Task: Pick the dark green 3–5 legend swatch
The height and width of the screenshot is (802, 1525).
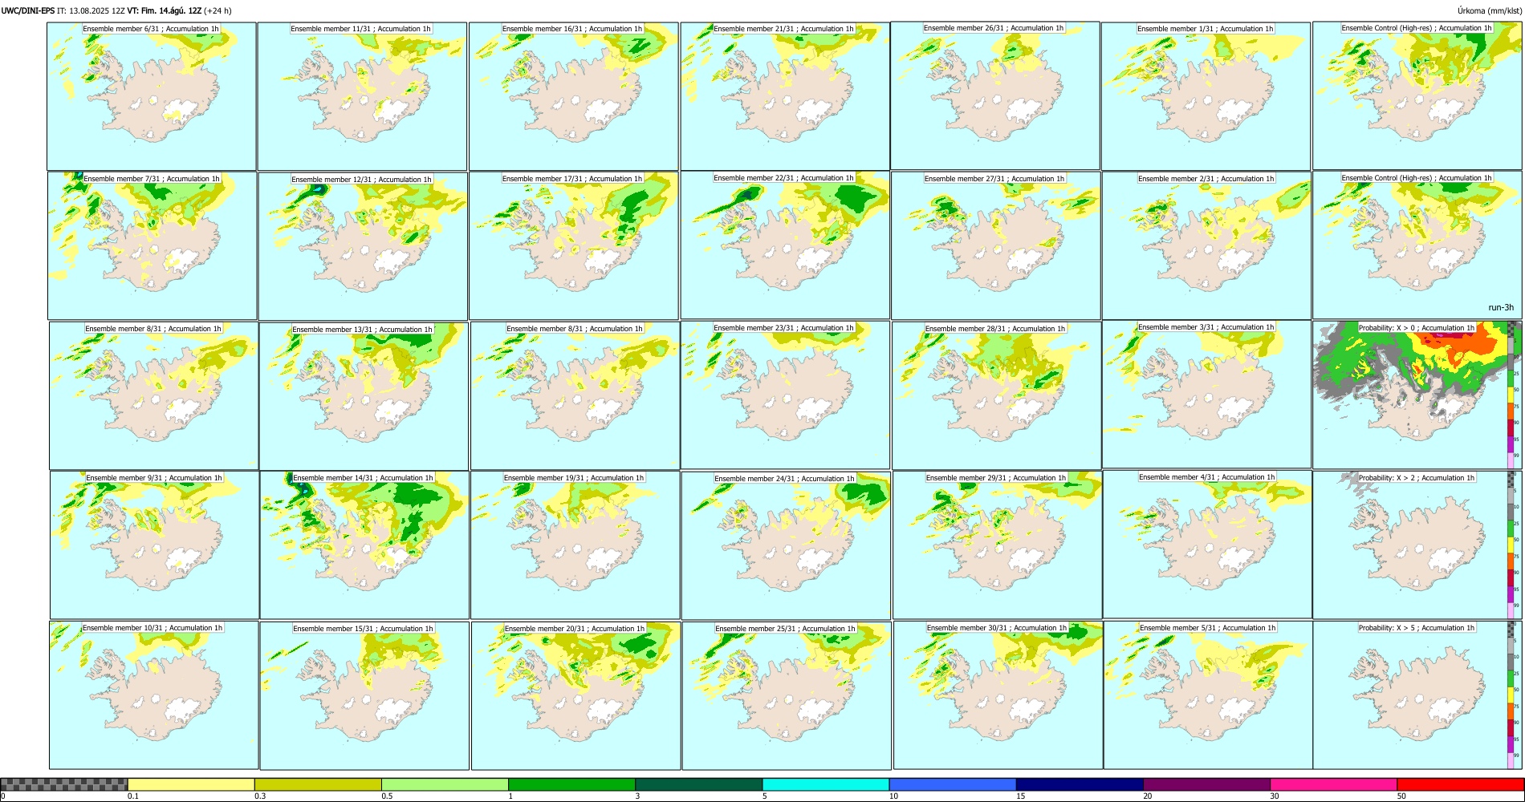Action: (x=699, y=784)
